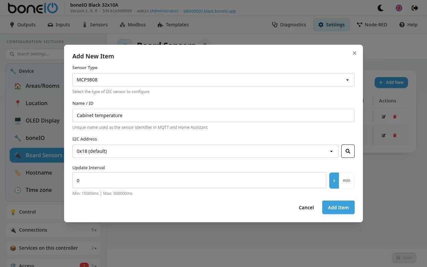Open the blk000000.black.boneio.app link

[210, 11]
